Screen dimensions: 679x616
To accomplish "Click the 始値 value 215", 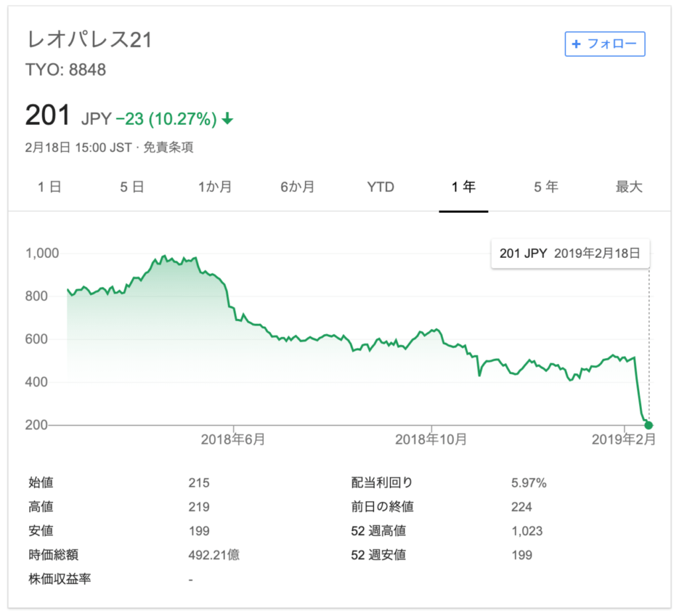I will [199, 483].
